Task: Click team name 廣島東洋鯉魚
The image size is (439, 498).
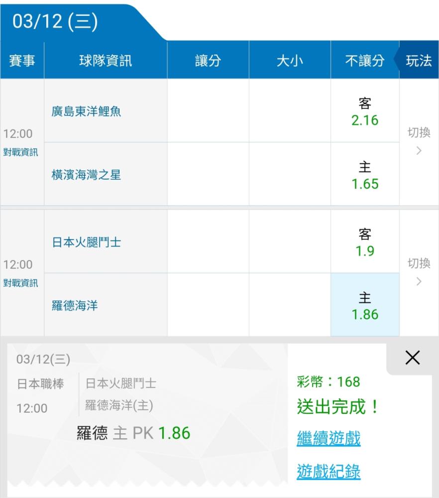Action: tap(86, 112)
